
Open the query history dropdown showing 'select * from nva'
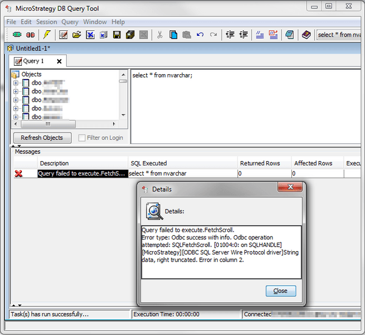coord(339,35)
